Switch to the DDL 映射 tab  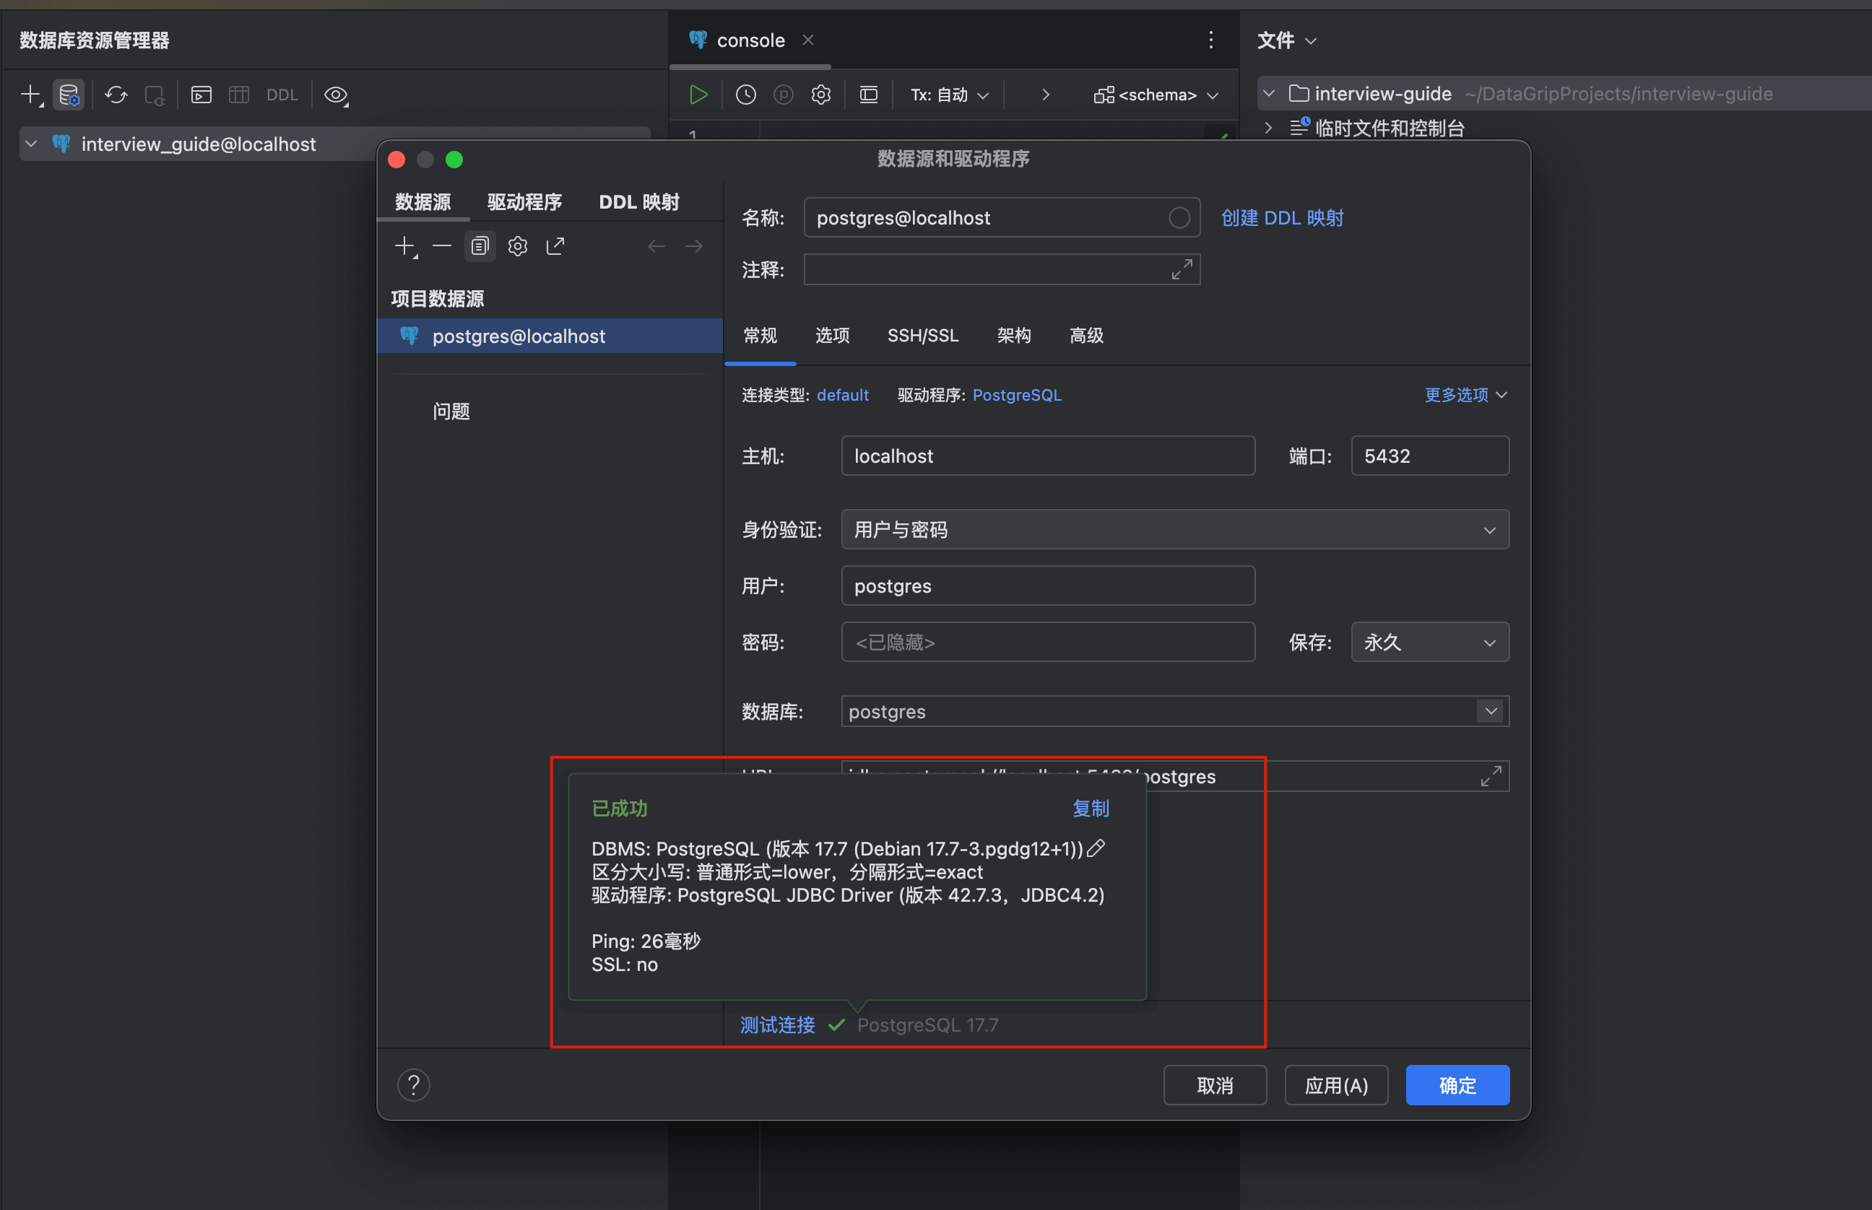point(639,202)
